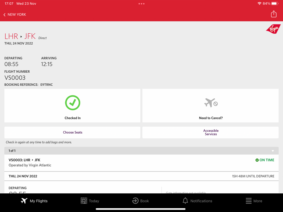The image size is (283, 212).
Task: Tap the header date THU, 24 NOV 2022
Action: [19, 44]
